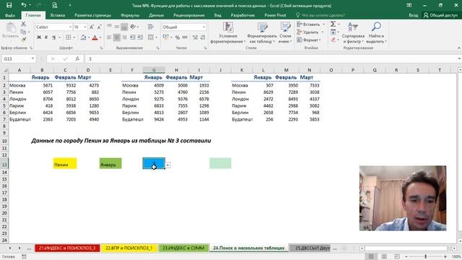The height and width of the screenshot is (260, 462).
Task: Toggle align text left
Action: point(109,38)
